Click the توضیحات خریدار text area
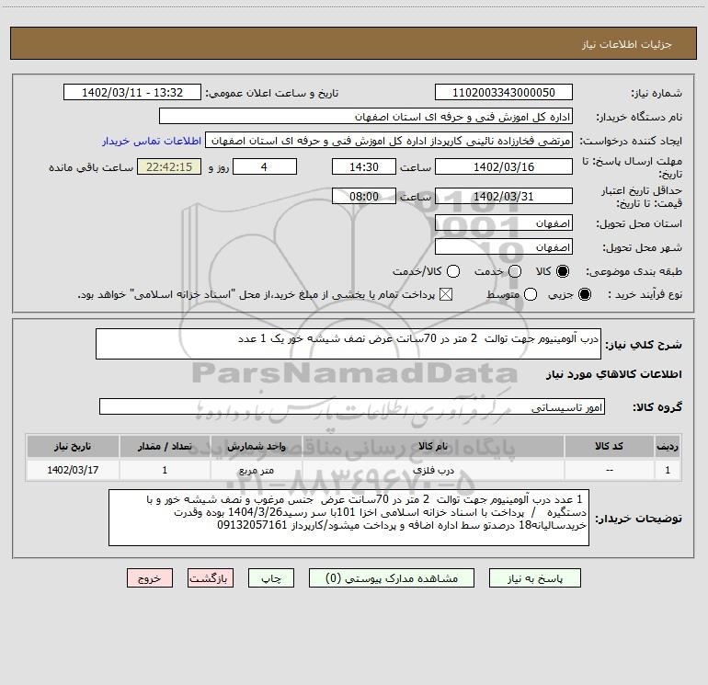Image resolution: width=708 pixels, height=685 pixels. pos(348,518)
